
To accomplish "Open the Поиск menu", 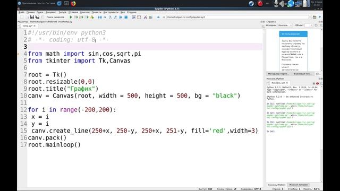I will point(40,12).
